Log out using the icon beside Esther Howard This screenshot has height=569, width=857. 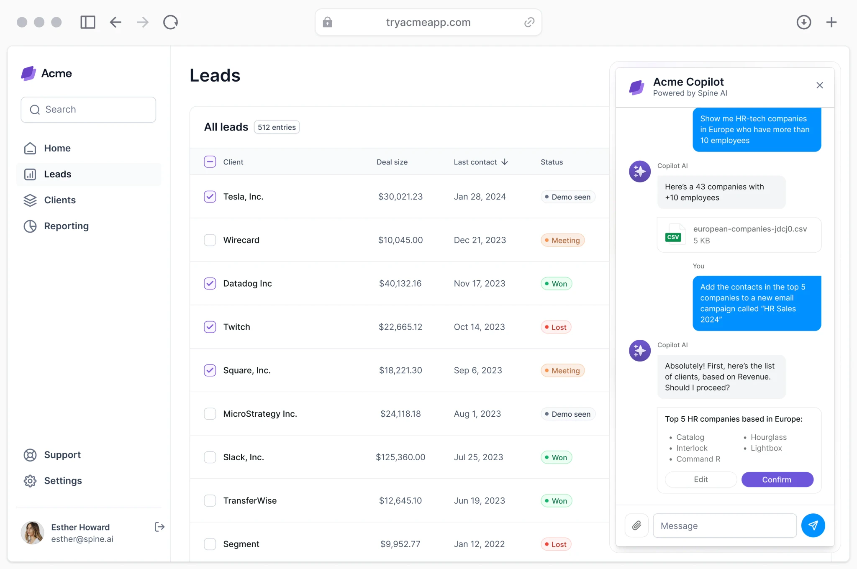pyautogui.click(x=159, y=527)
